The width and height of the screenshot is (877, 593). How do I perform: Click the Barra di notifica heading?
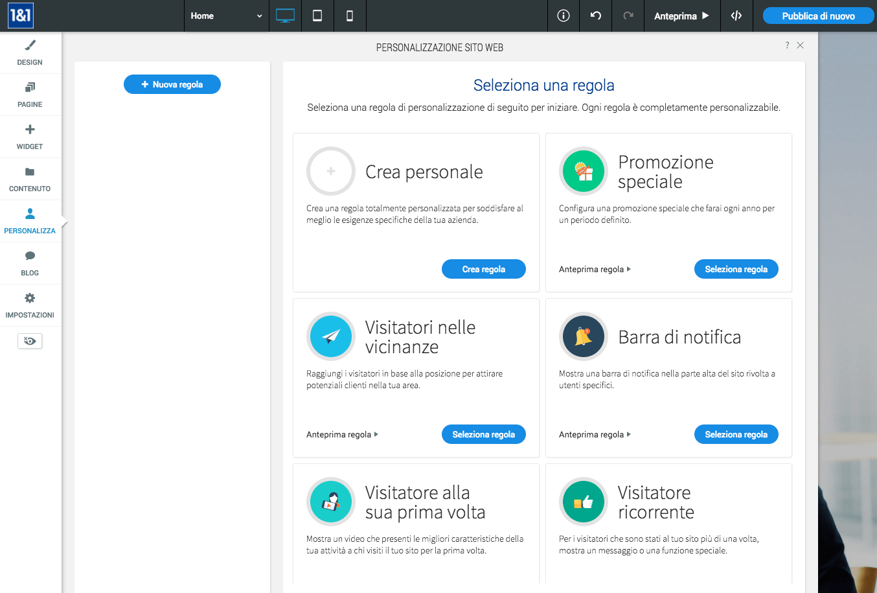(679, 337)
